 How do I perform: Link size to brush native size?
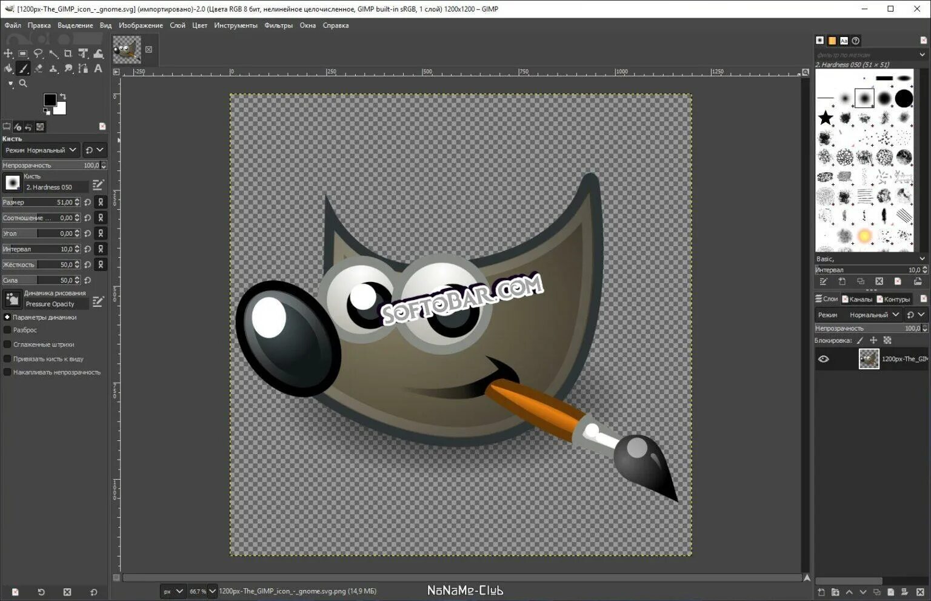[x=101, y=202]
